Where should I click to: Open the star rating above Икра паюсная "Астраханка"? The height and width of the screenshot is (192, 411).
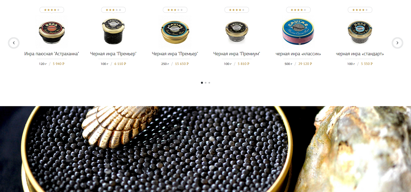point(52,10)
